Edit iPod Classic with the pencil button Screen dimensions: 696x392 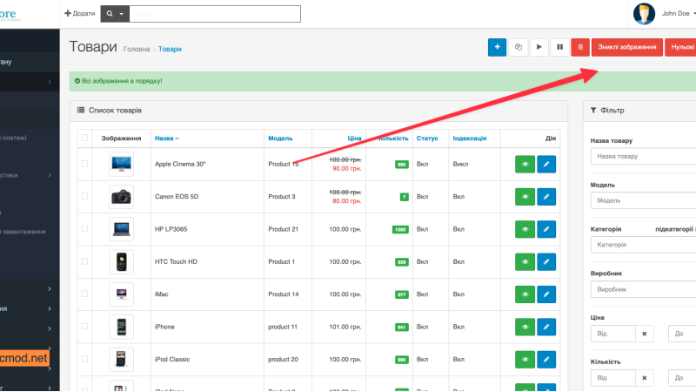[x=546, y=360]
